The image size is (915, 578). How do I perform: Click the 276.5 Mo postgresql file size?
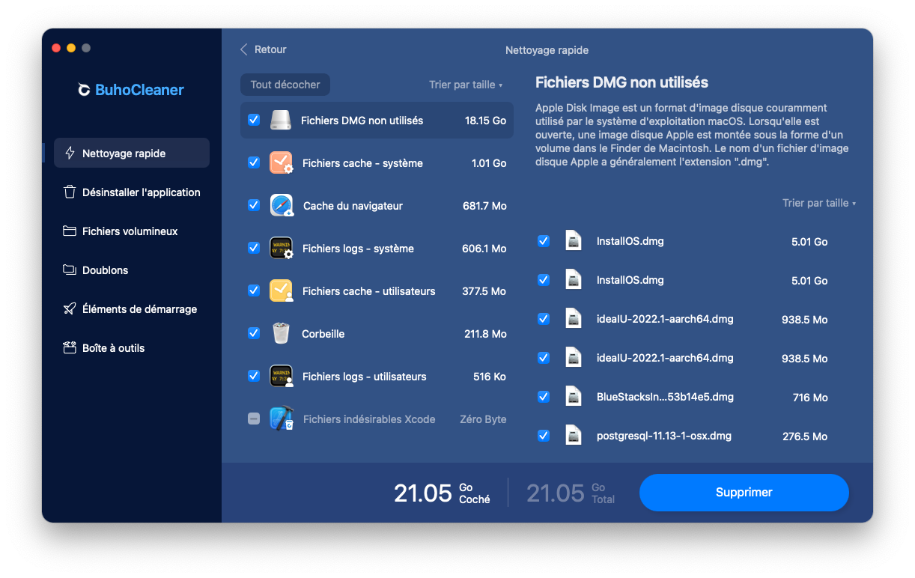click(805, 436)
